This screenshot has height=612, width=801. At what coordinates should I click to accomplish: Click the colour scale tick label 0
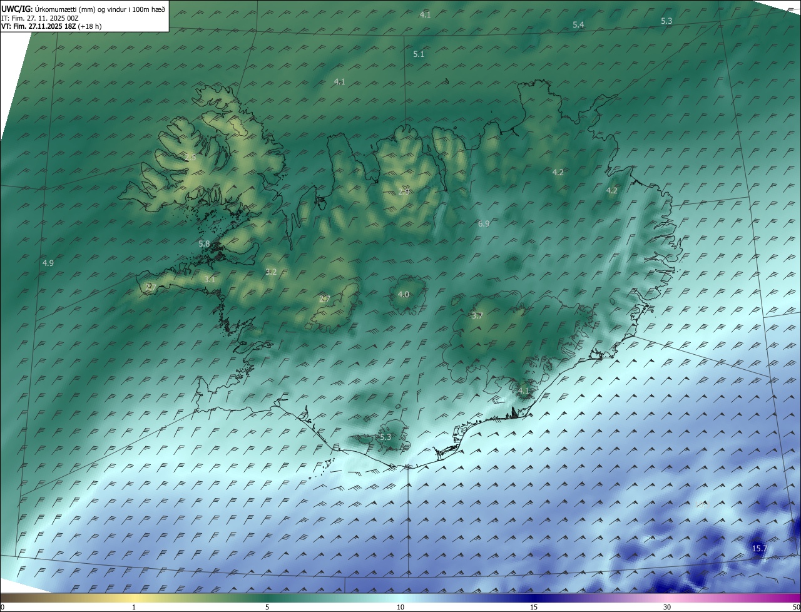click(3, 607)
